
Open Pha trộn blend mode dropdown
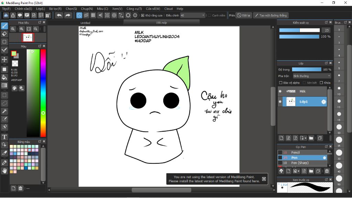coord(312,76)
